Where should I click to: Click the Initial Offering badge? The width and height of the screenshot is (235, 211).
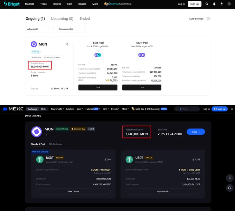tap(62, 129)
